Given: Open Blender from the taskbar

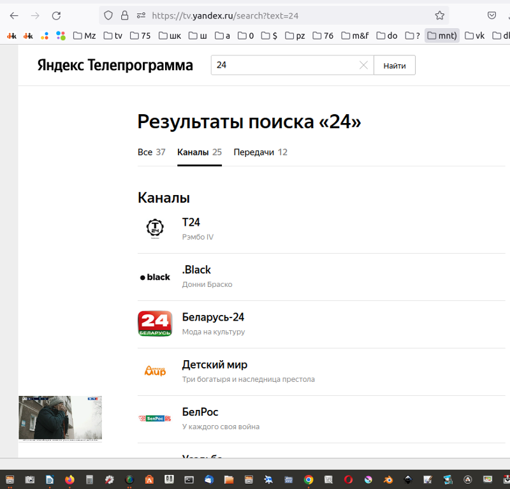Looking at the screenshot, I should pyautogui.click(x=388, y=479).
